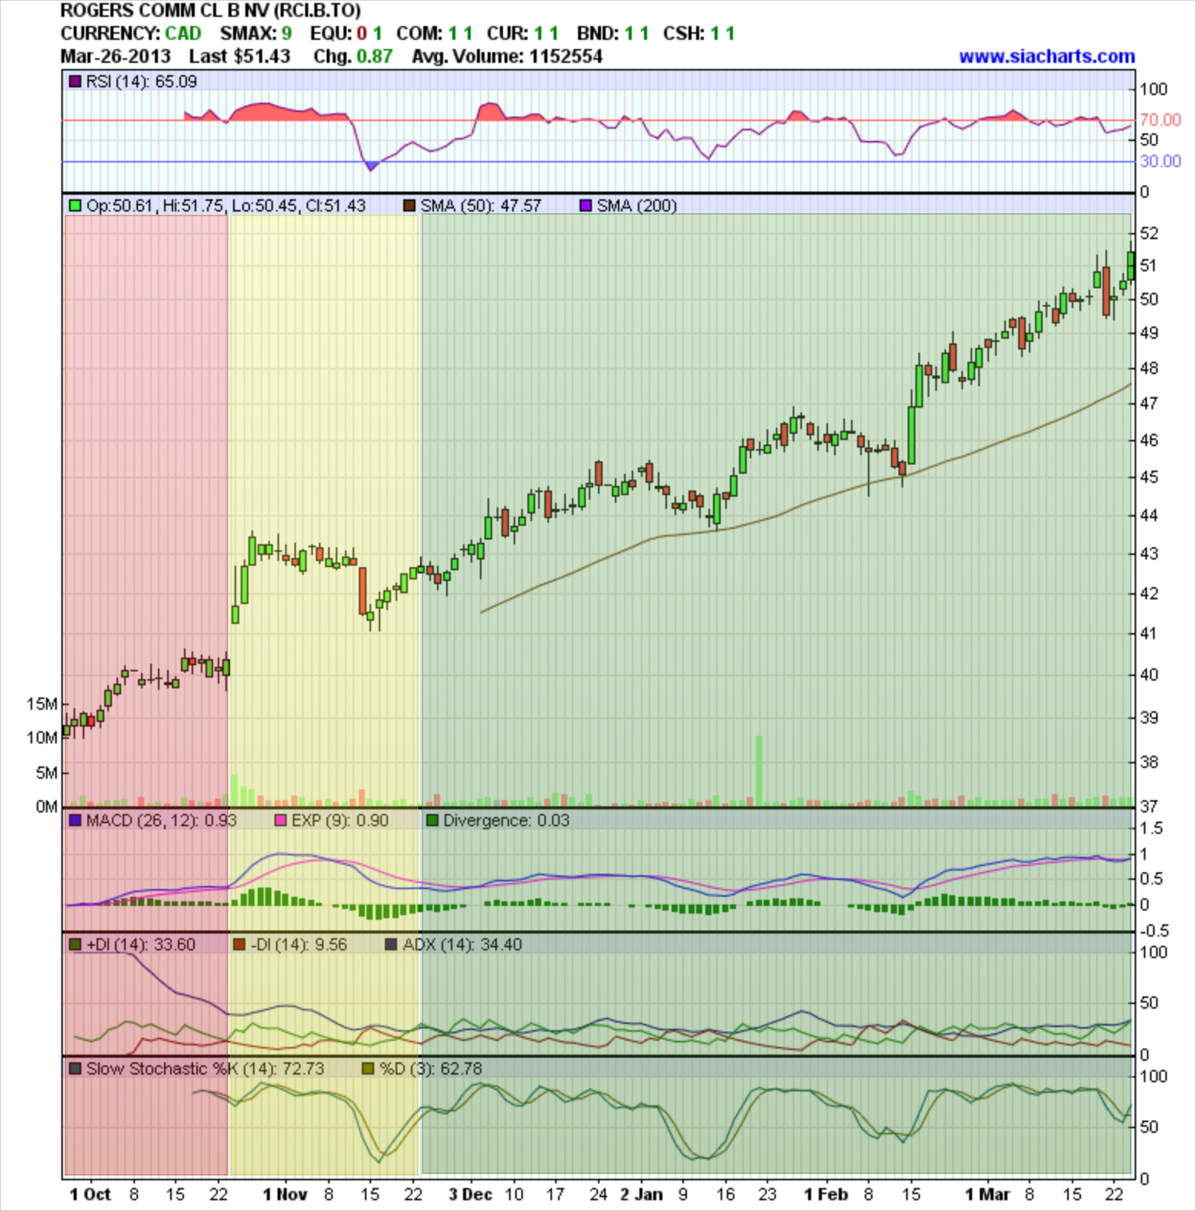
Task: Click the green Op/Hi/Lo/Cl legend square
Action: [75, 205]
